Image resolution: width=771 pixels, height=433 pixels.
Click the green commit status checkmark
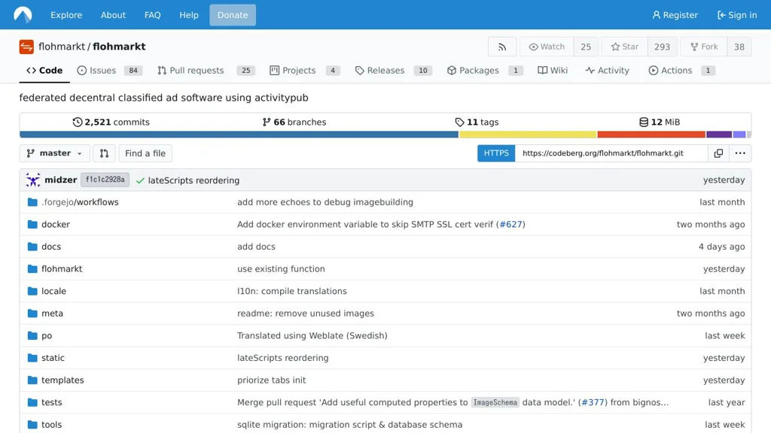pyautogui.click(x=140, y=181)
